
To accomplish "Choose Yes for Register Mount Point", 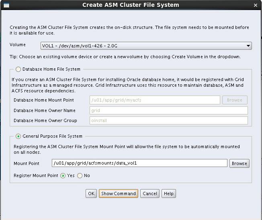I will tap(63, 175).
